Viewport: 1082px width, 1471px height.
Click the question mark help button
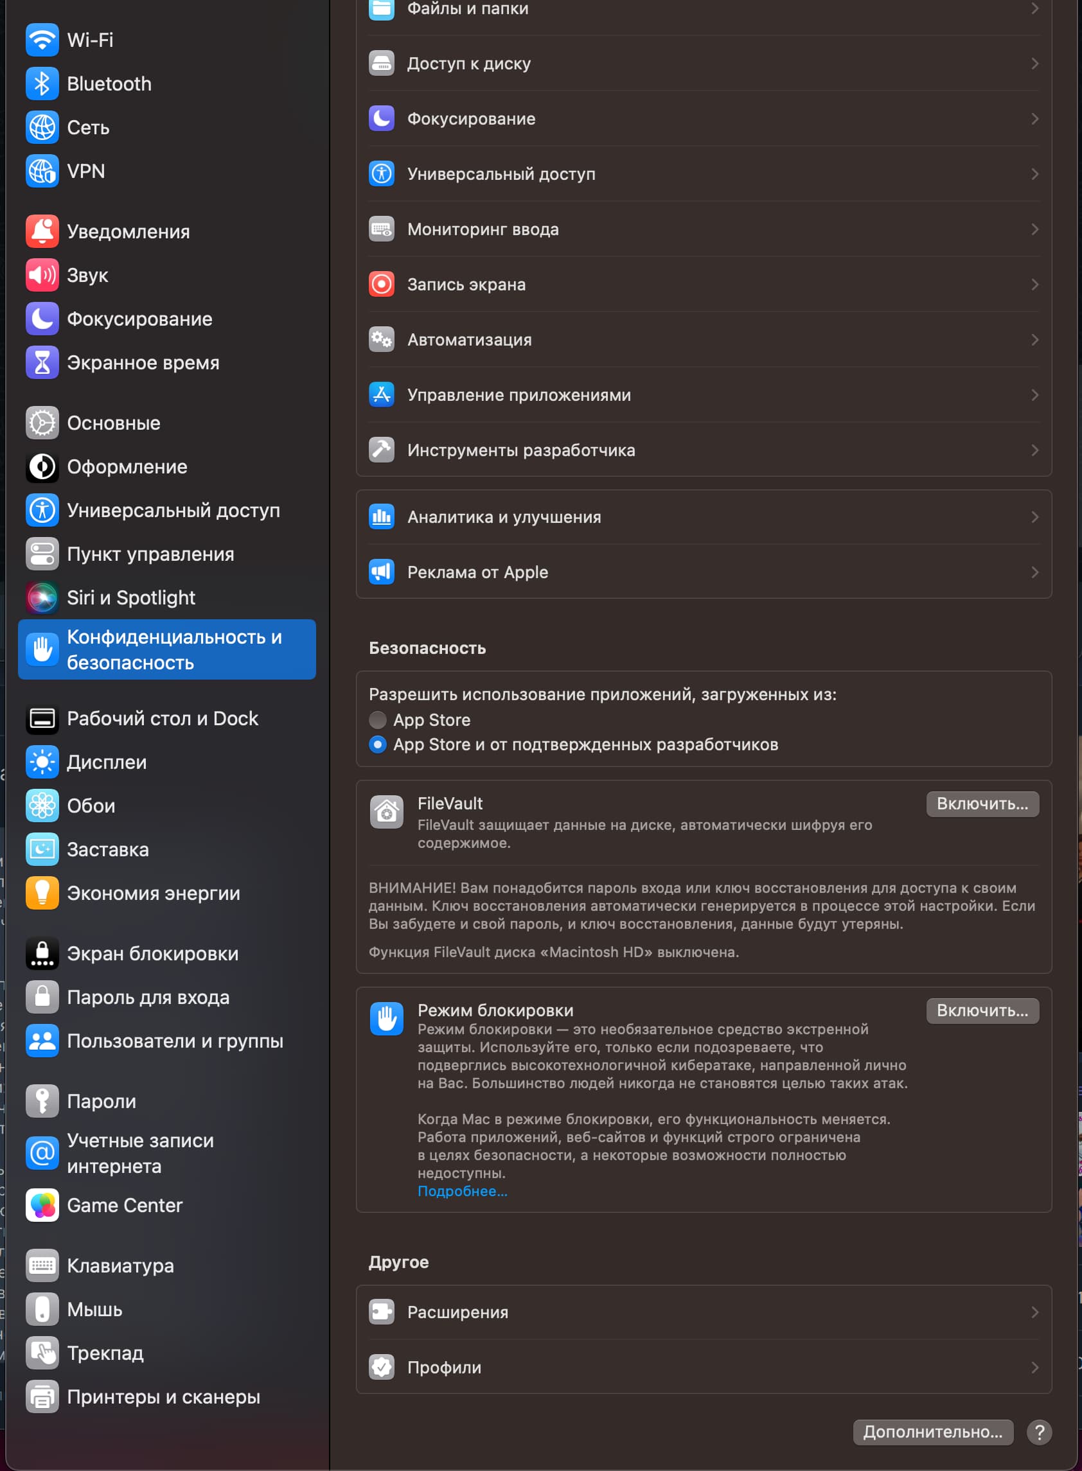click(1039, 1432)
